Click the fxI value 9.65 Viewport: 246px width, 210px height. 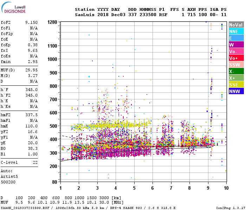click(33, 50)
